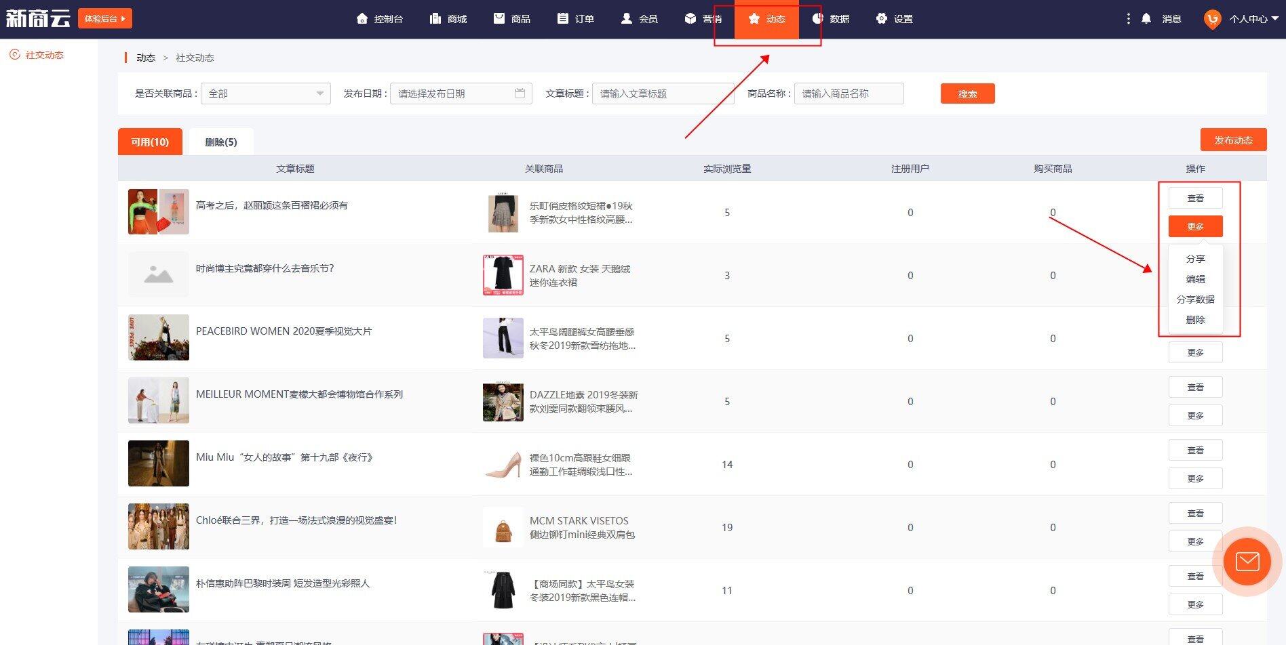Click the 商城 building icon
Viewport: 1286px width, 645px height.
[435, 18]
